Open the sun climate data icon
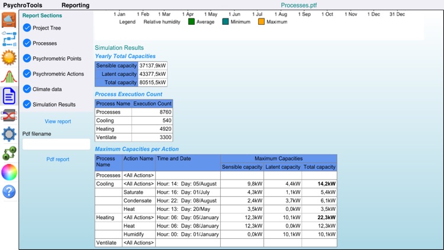The height and width of the screenshot is (250, 444). coord(9,58)
